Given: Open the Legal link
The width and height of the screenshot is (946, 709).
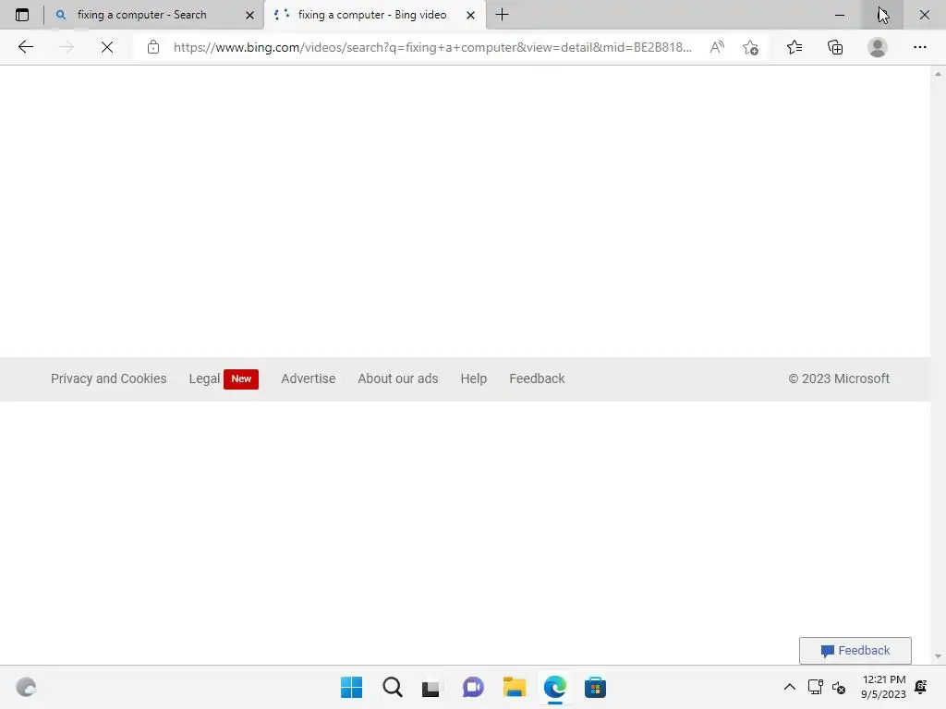Looking at the screenshot, I should [x=204, y=379].
